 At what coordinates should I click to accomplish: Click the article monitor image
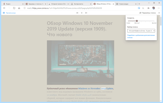click(80, 63)
